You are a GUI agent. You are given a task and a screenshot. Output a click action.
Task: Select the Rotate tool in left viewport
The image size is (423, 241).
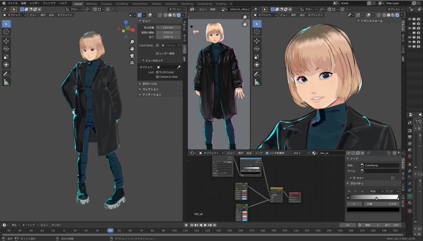click(x=6, y=49)
